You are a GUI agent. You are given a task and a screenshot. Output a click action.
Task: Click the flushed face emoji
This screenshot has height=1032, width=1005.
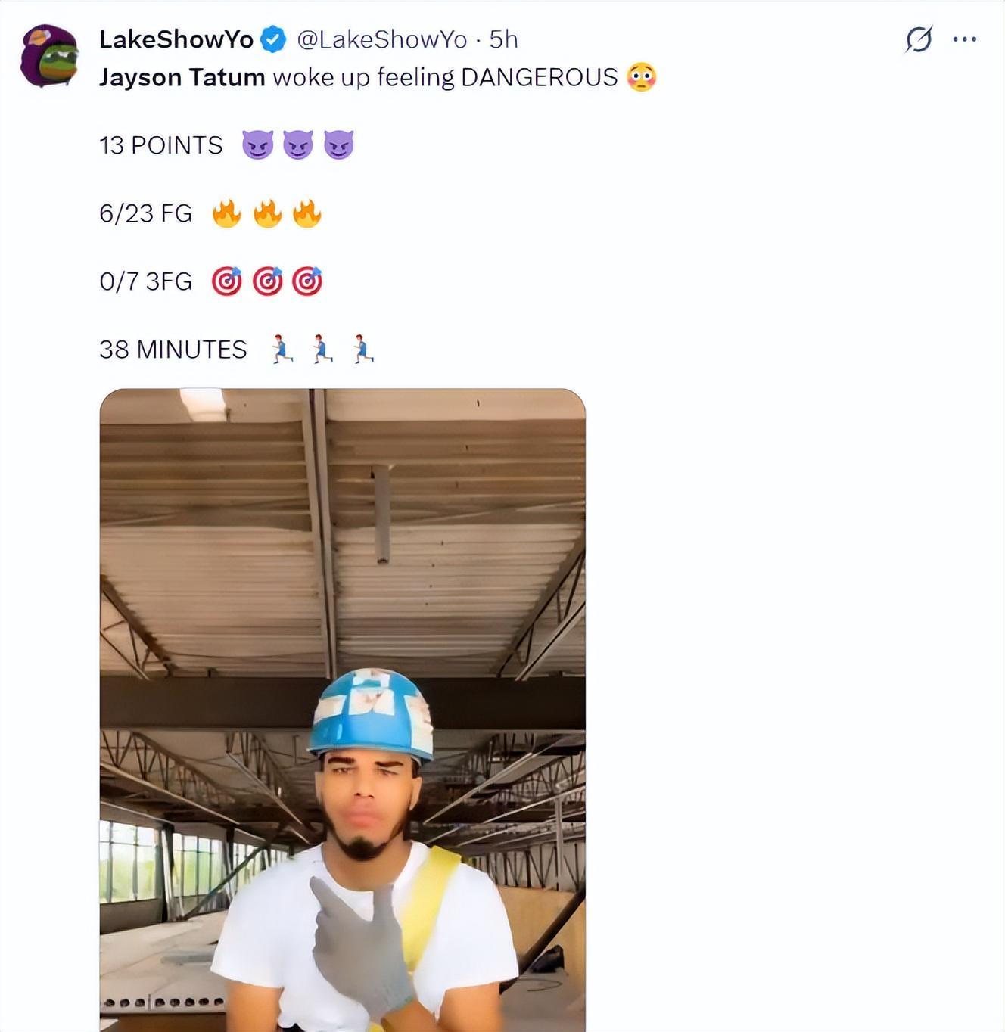coord(641,77)
